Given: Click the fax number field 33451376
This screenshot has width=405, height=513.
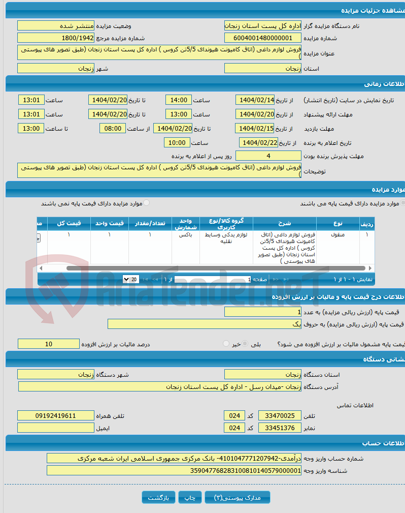Looking at the screenshot, I should (280, 428).
